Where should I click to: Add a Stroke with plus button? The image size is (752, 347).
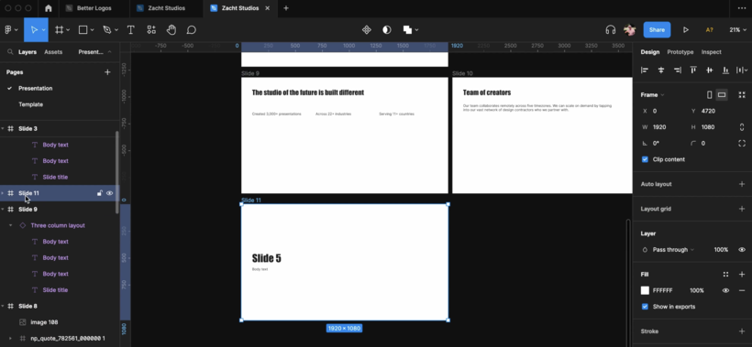[x=742, y=331]
